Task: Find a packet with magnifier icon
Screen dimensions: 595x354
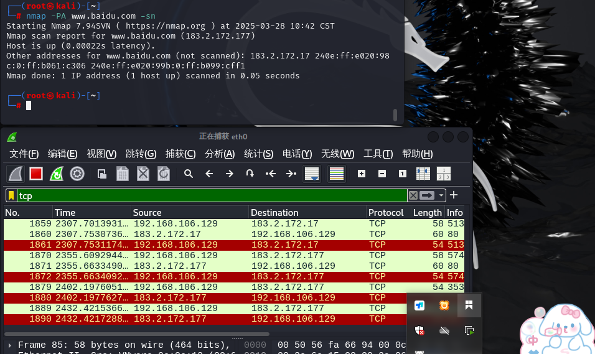Action: [x=188, y=174]
